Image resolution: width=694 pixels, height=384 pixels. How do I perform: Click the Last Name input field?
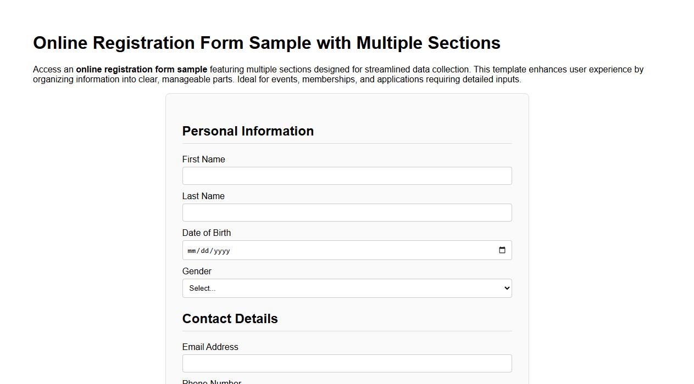pos(347,212)
